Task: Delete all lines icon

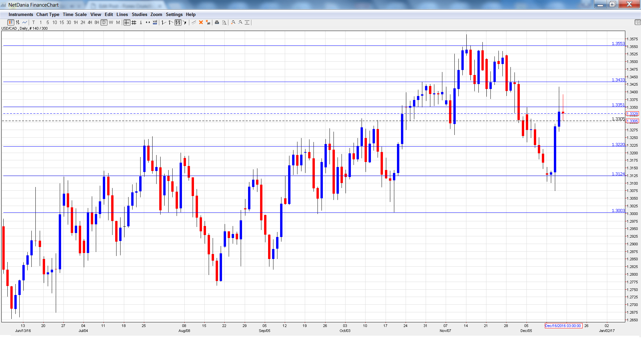Action: 208,22
